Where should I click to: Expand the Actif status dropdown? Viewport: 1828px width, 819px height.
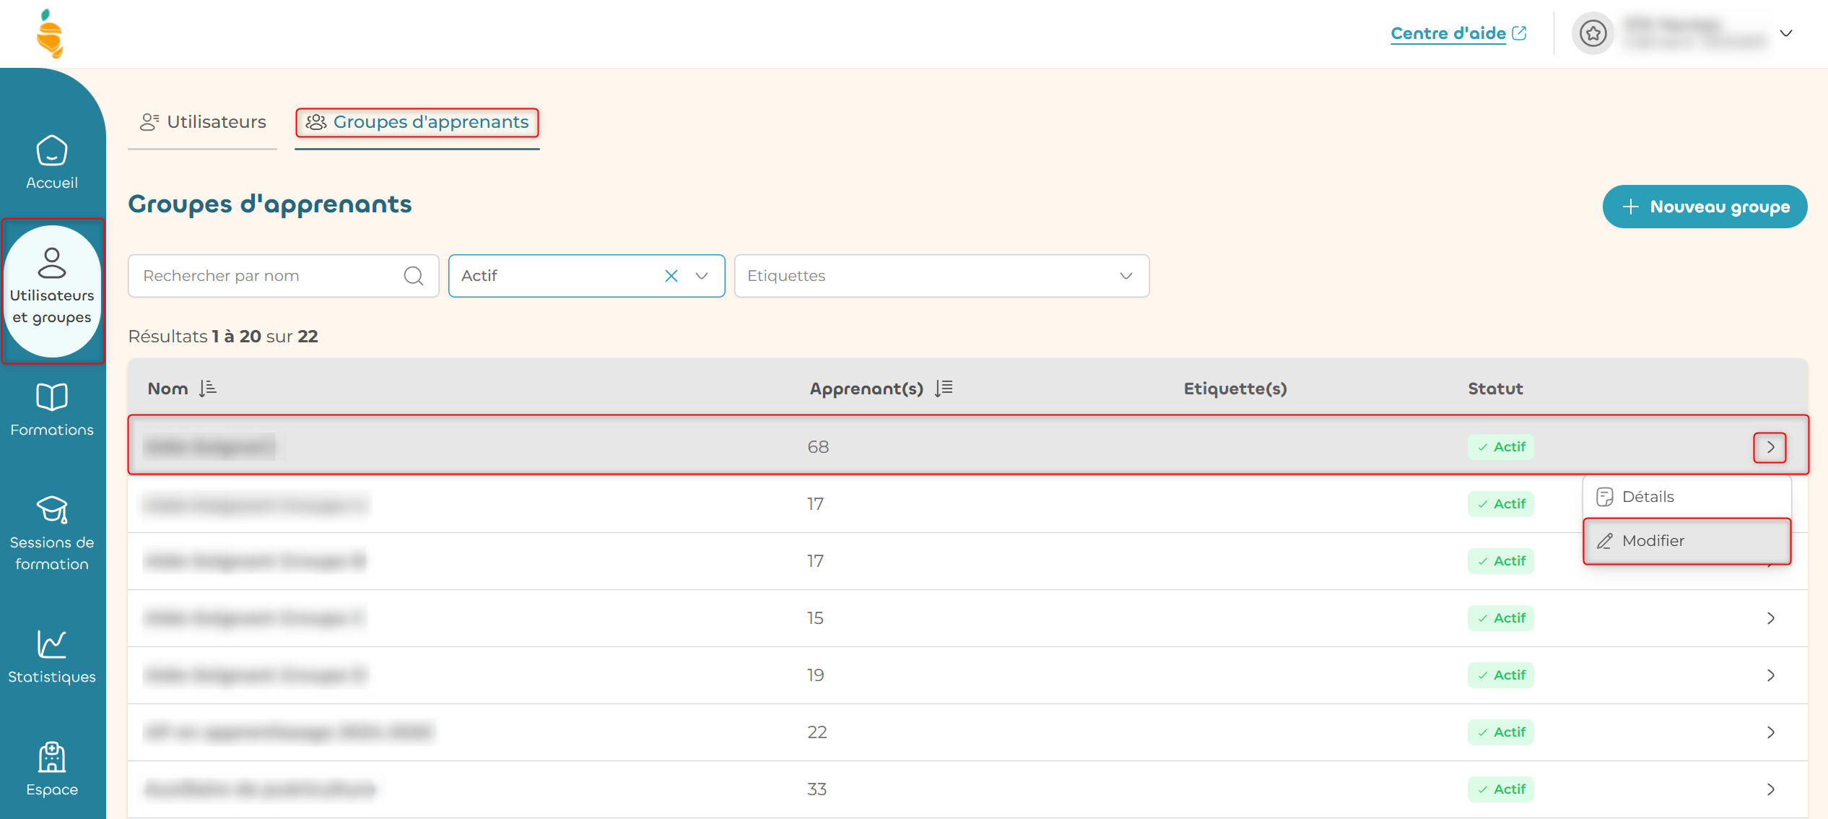[702, 276]
